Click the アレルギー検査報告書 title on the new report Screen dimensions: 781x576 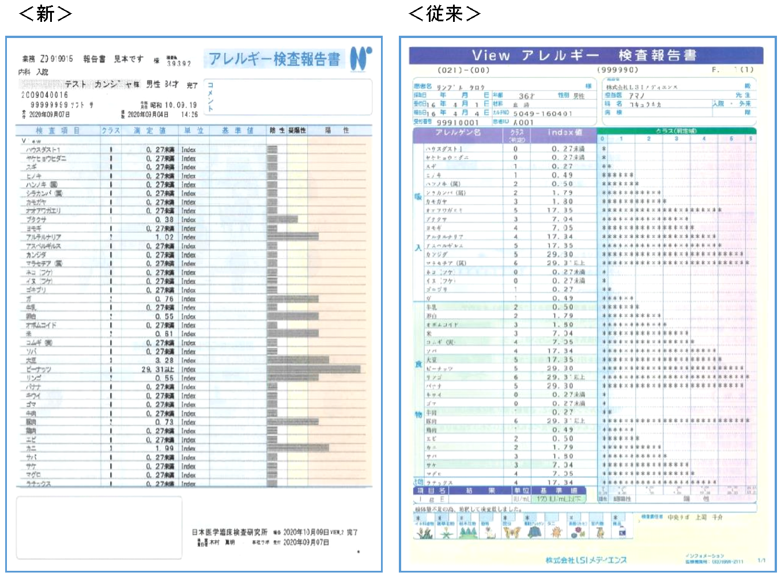tap(274, 59)
